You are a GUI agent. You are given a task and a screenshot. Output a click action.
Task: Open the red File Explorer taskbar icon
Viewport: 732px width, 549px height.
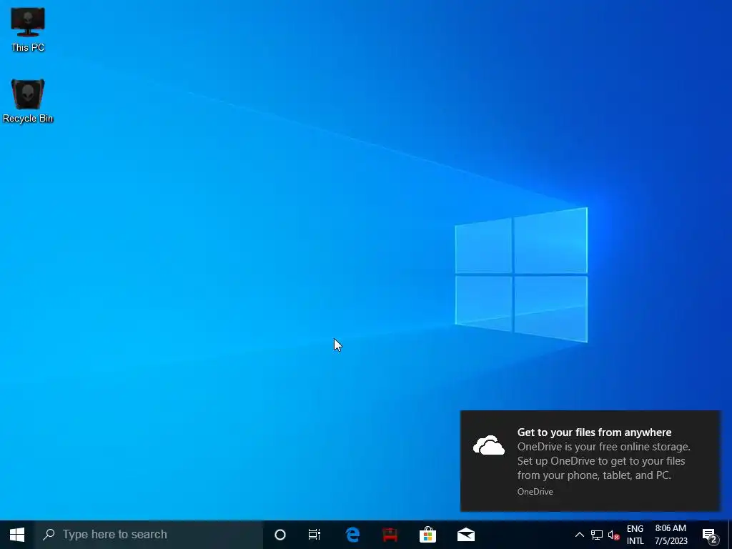390,535
